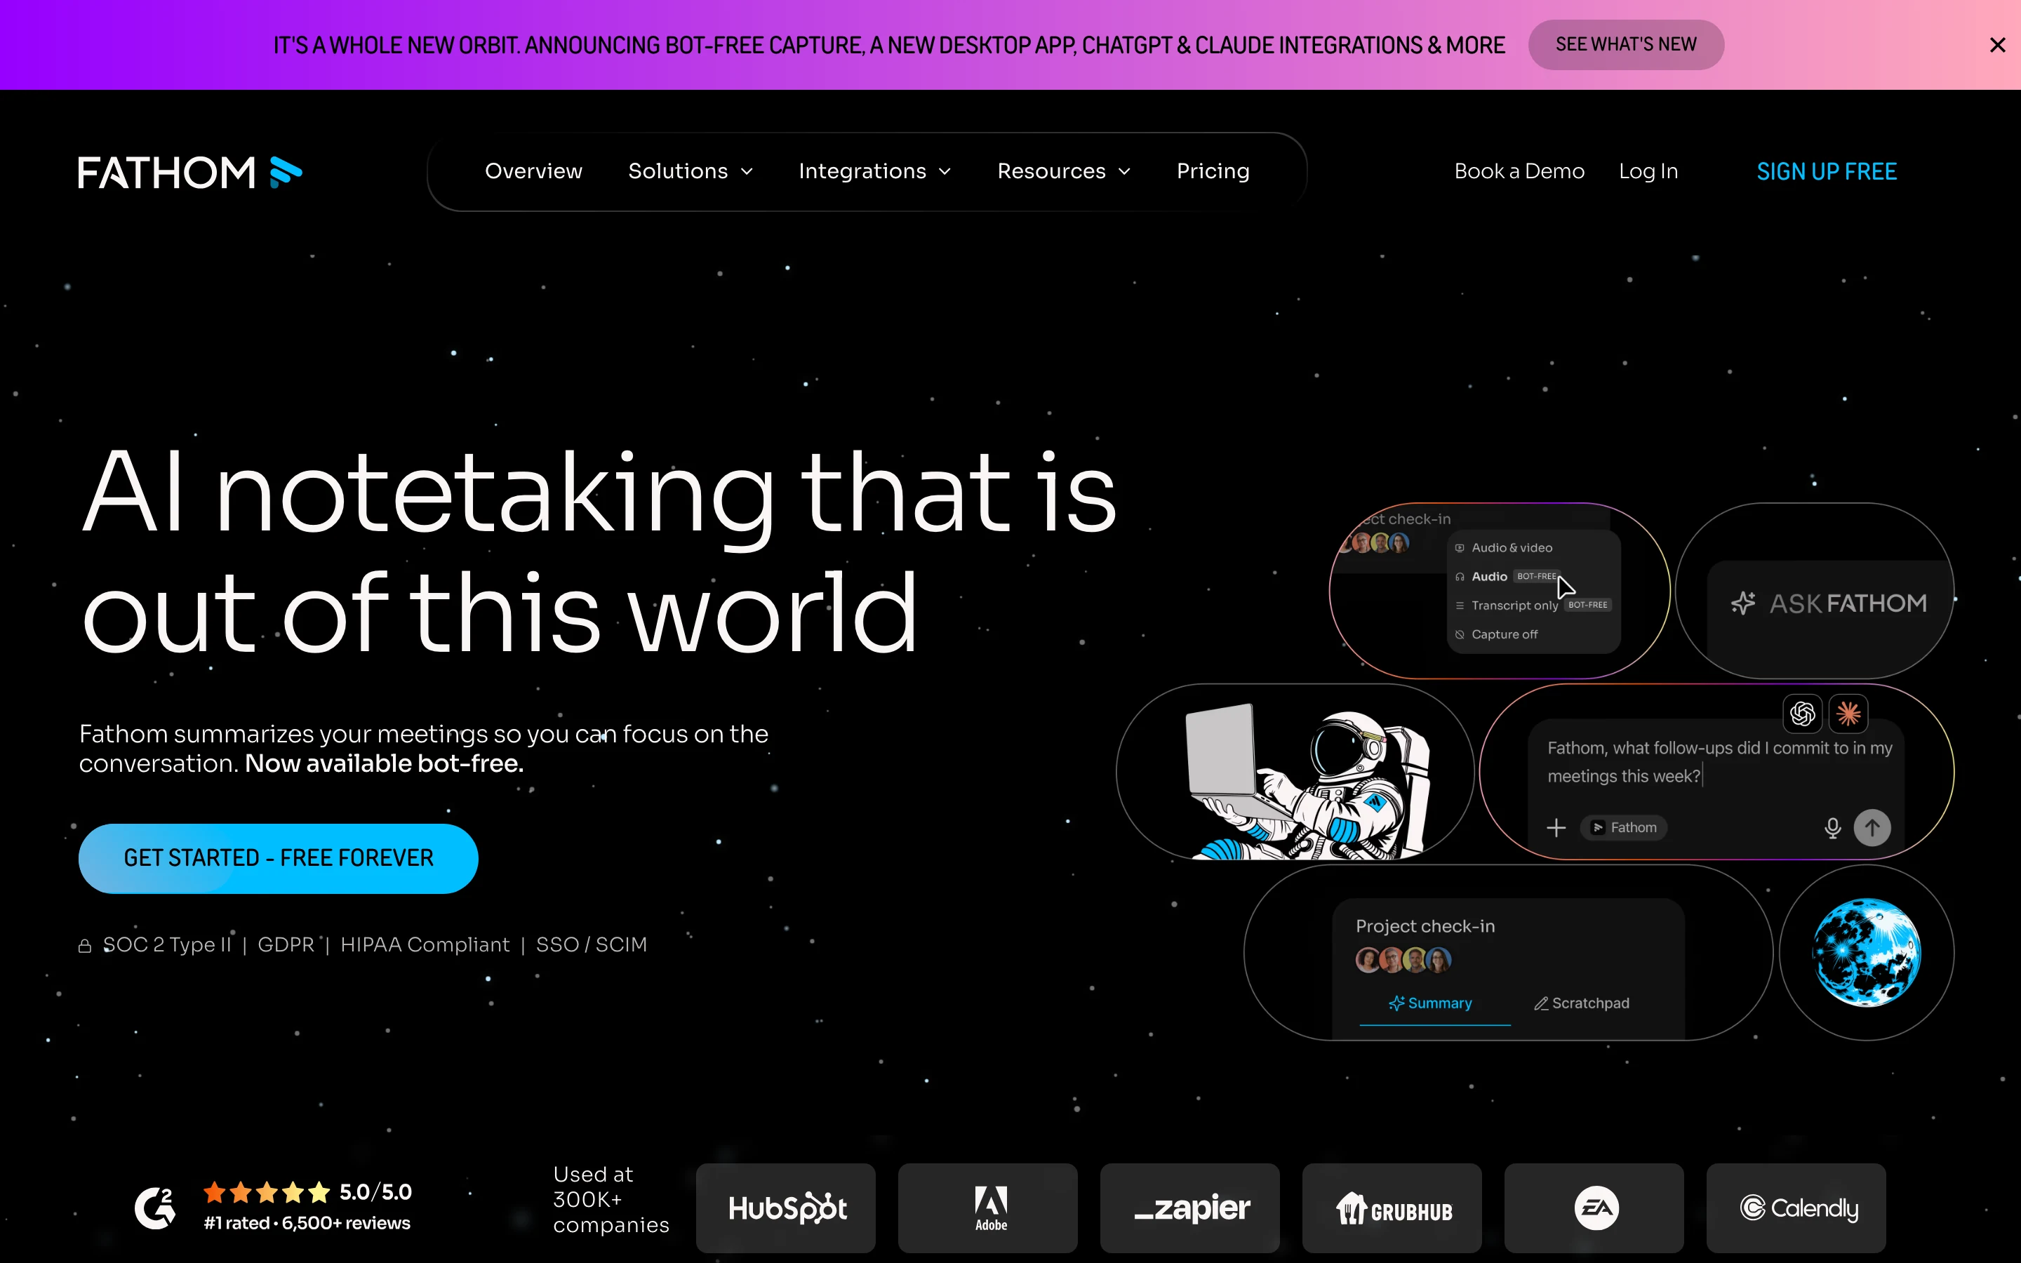Viewport: 2021px width, 1263px height.
Task: Click the send arrow button
Action: (1872, 828)
